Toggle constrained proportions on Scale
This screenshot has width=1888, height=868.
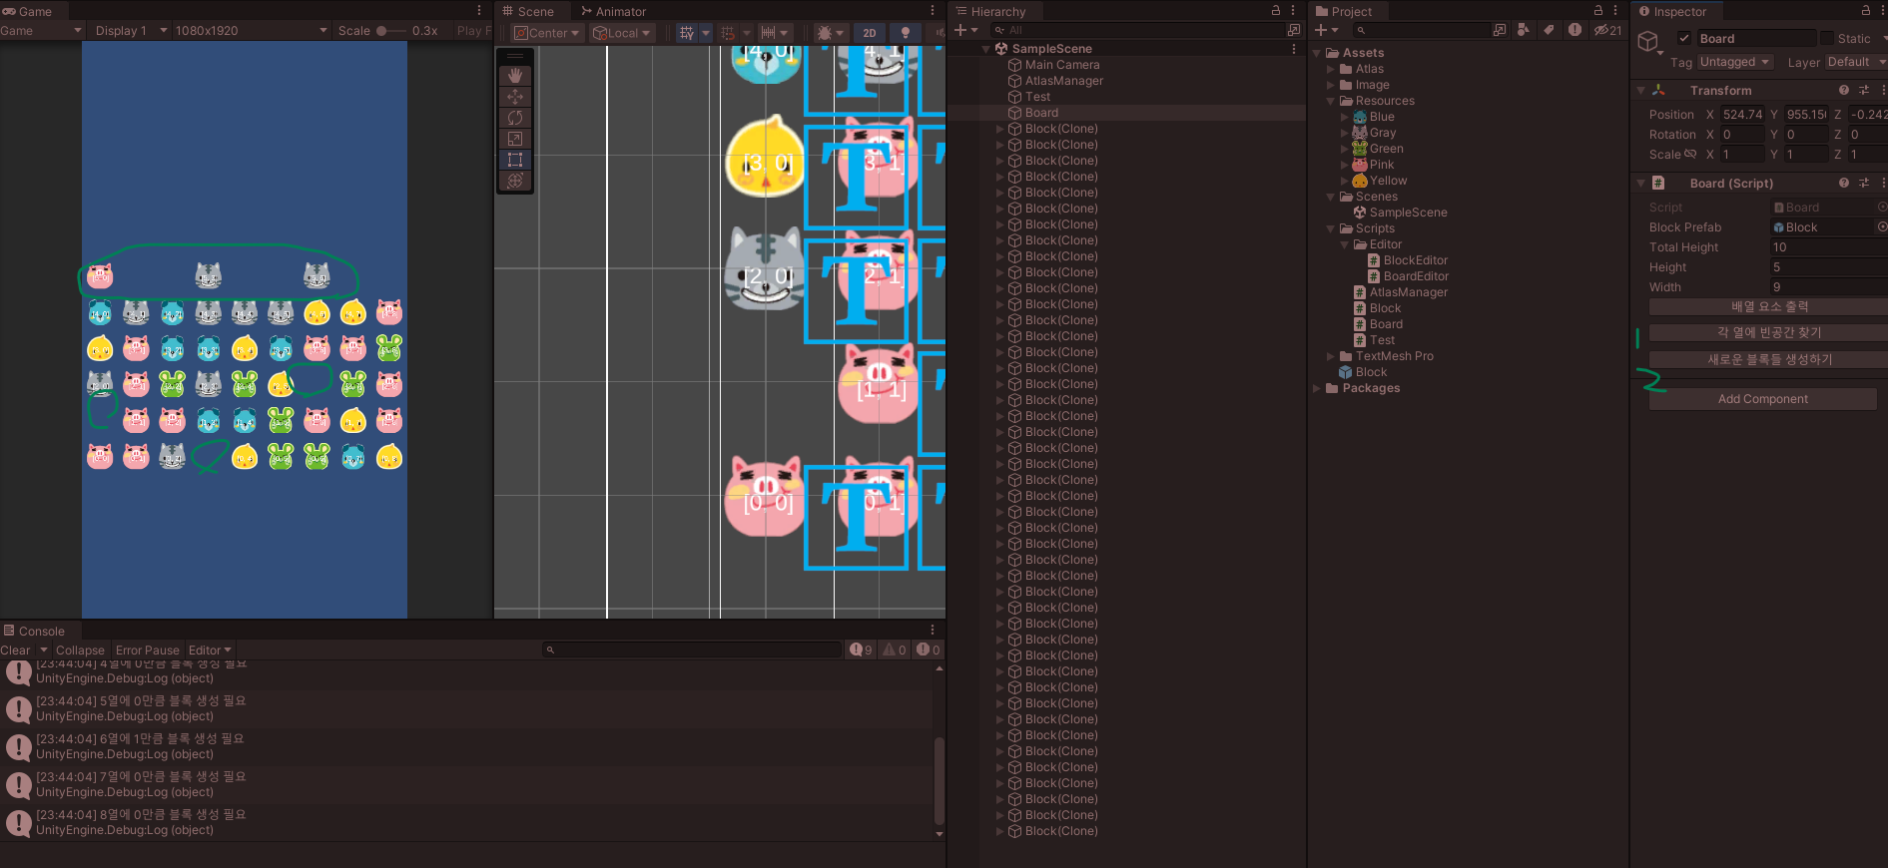coord(1689,154)
